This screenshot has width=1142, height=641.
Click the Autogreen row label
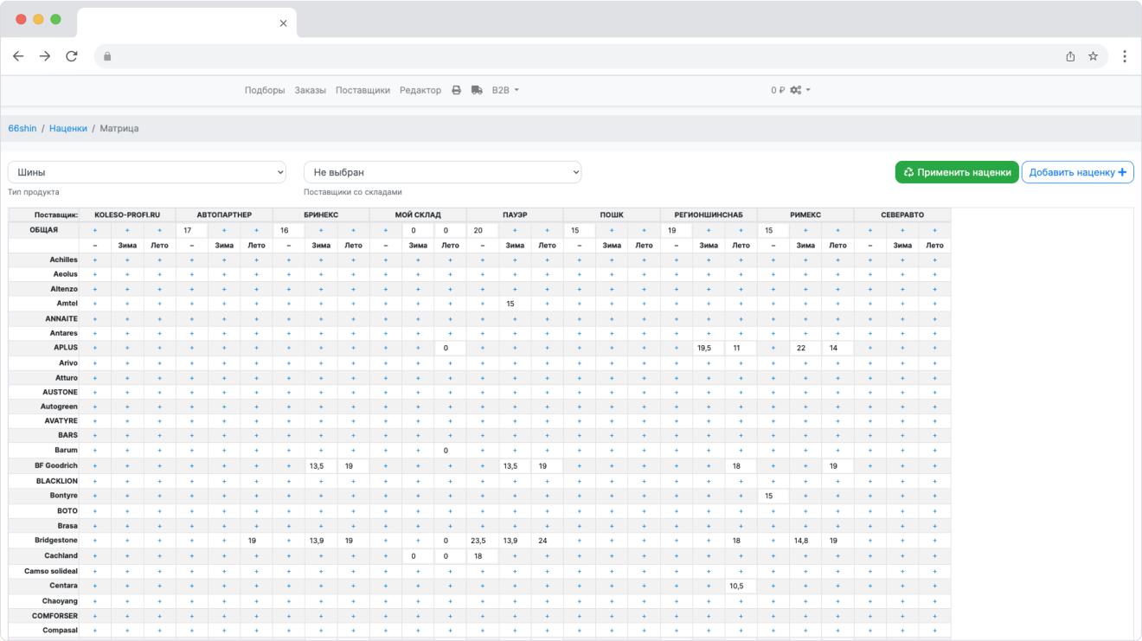59,407
